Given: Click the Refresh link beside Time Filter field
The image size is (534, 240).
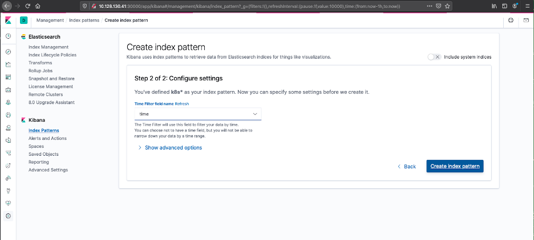Looking at the screenshot, I should click(182, 104).
